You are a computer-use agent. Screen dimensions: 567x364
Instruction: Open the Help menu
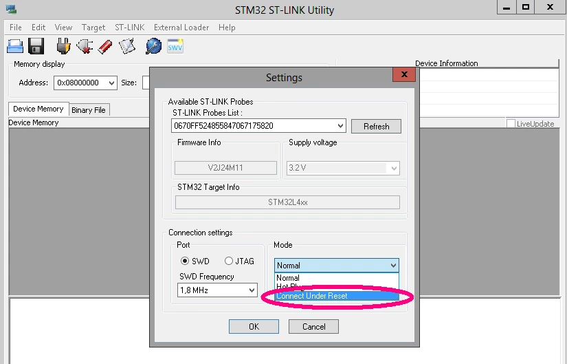click(227, 28)
